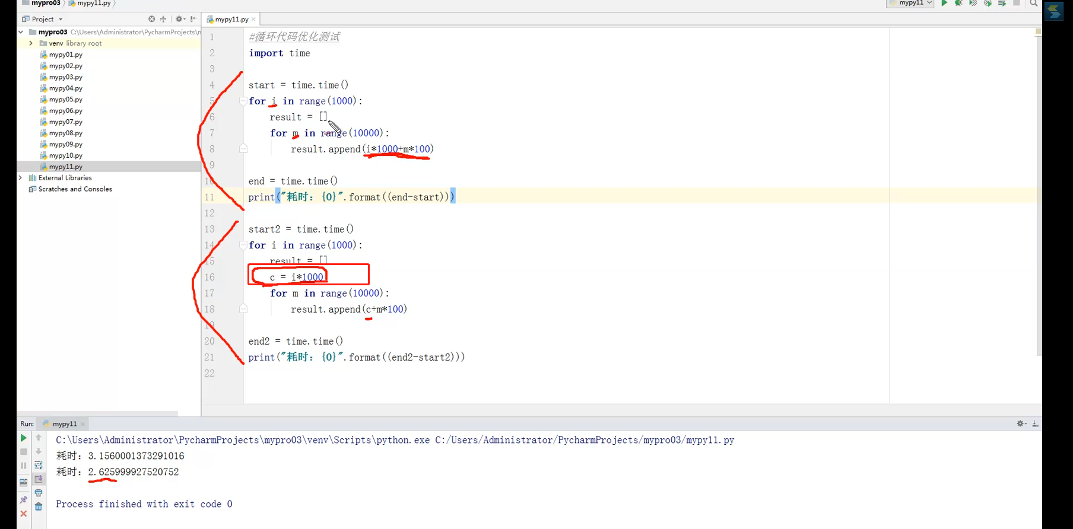
Task: Hide the Project panel with the hide icon
Action: [193, 19]
